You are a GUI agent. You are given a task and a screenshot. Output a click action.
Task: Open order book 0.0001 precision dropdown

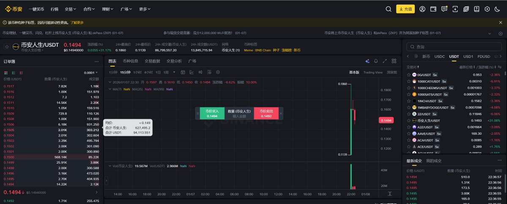[91, 73]
